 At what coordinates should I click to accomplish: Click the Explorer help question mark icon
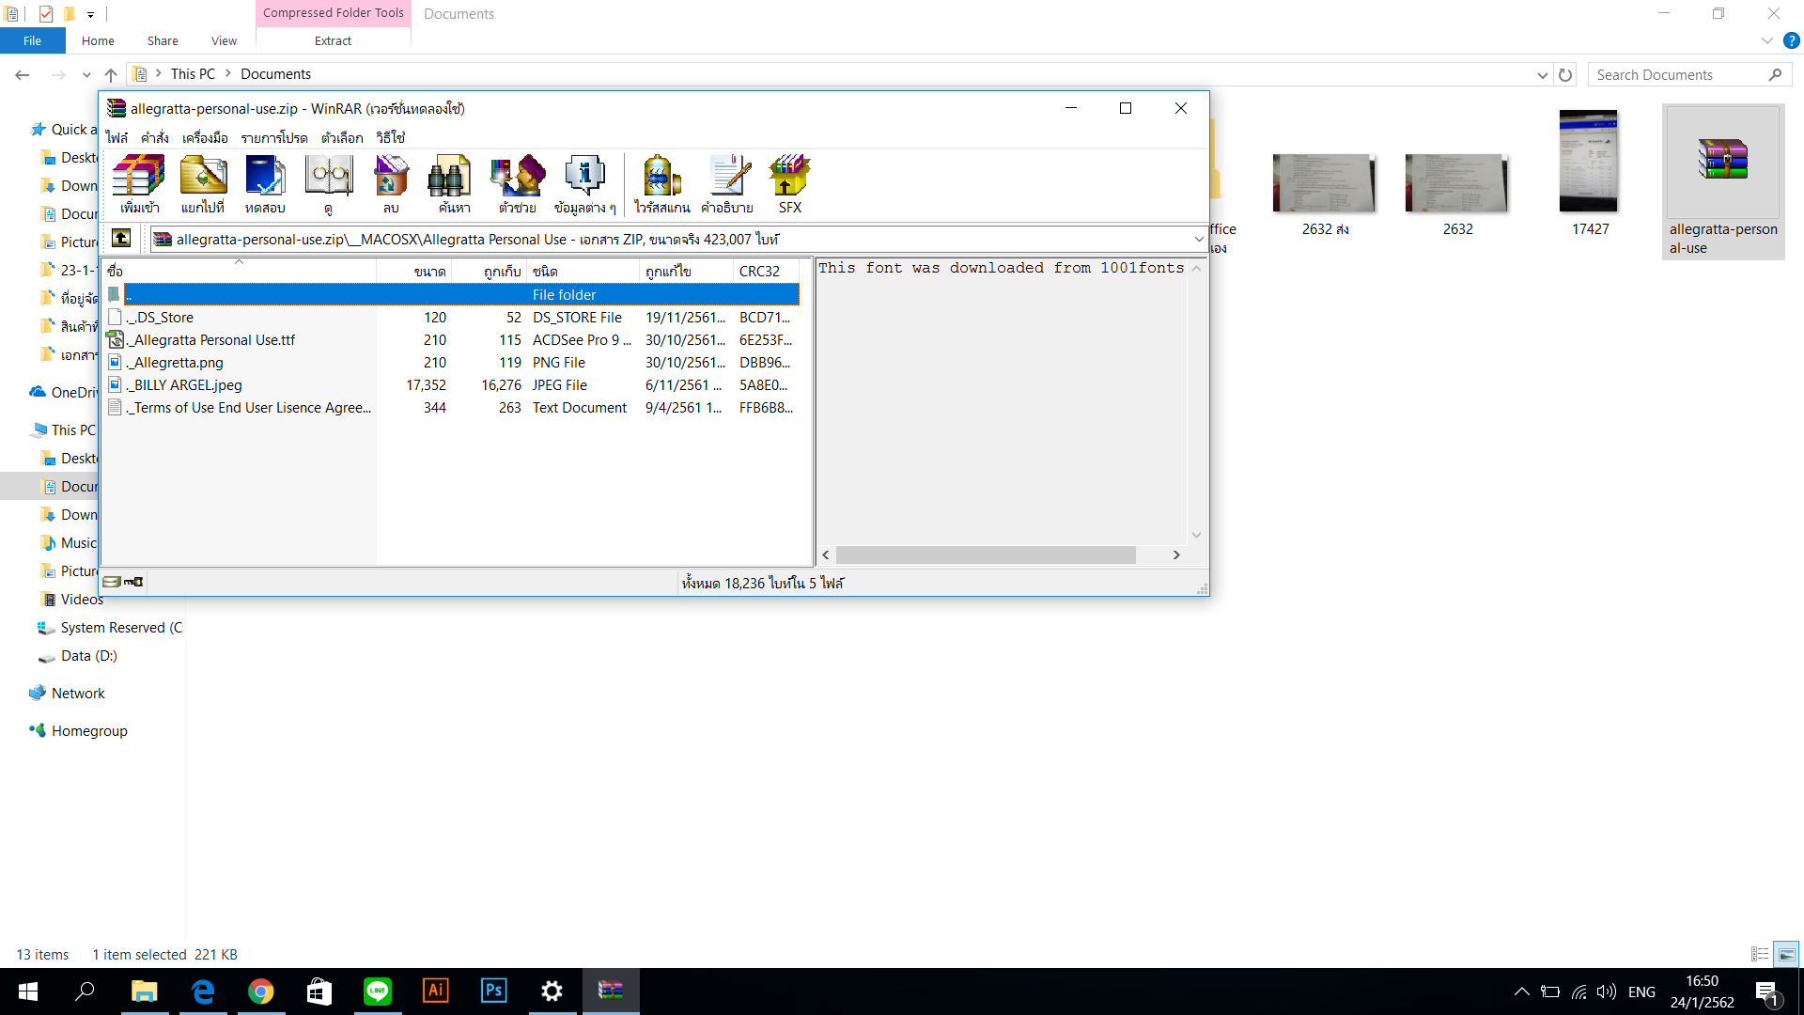click(1792, 40)
